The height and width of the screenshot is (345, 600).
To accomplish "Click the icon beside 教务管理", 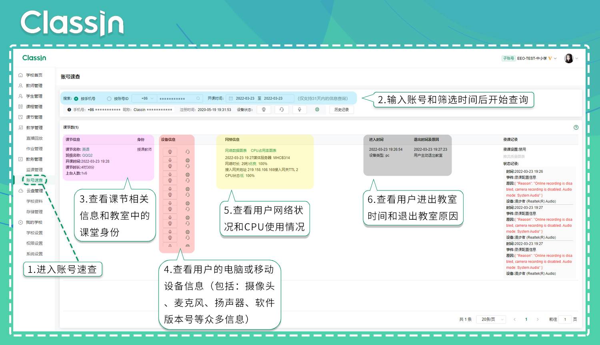I will tap(20, 159).
